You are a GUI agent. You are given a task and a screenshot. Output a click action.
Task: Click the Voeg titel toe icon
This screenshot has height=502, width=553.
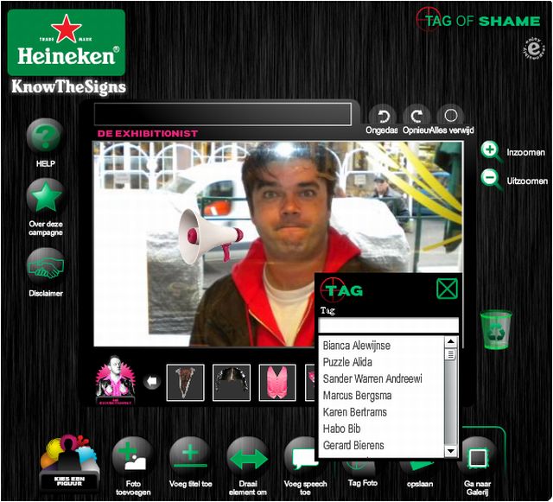tap(190, 458)
